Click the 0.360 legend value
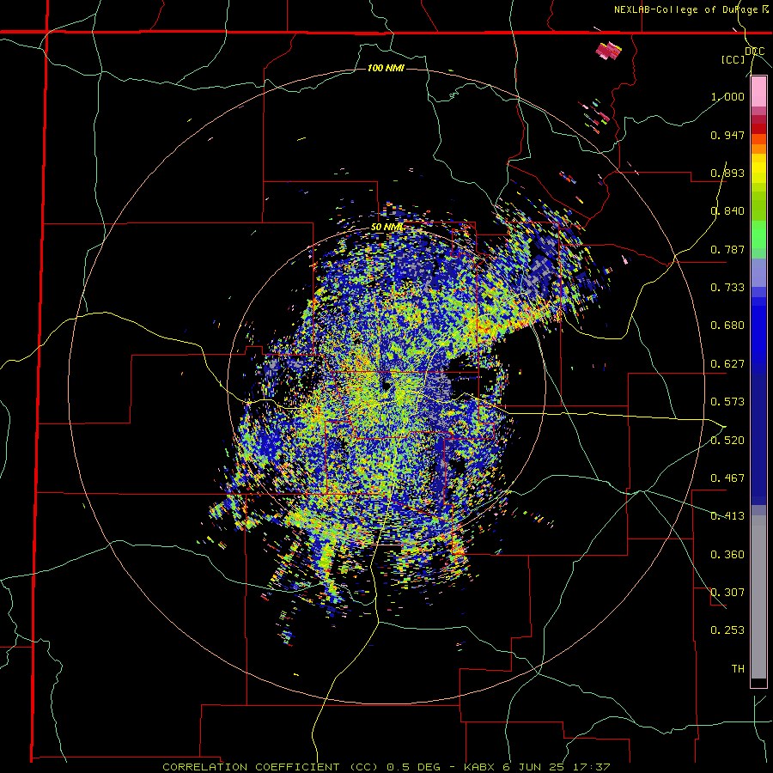773x773 pixels. pyautogui.click(x=727, y=555)
